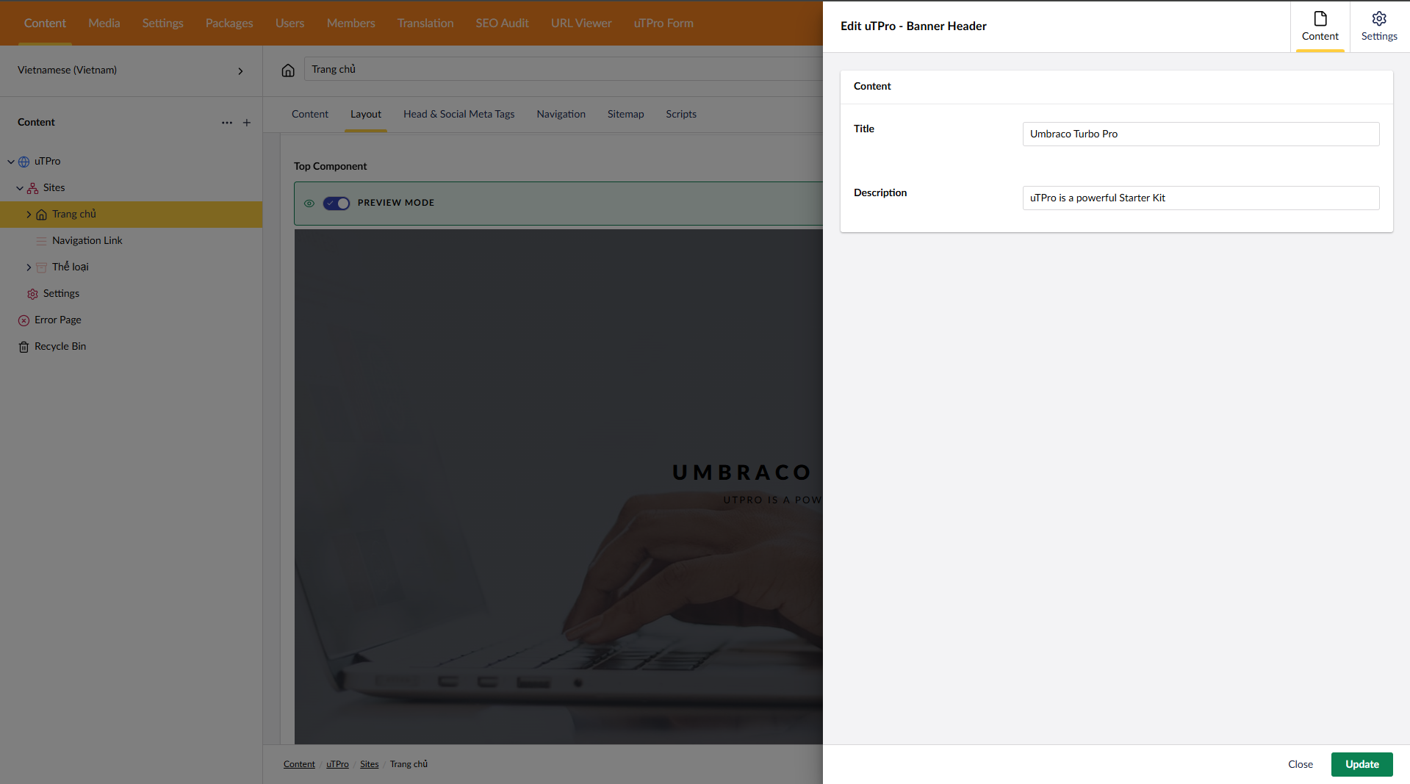1410x784 pixels.
Task: Toggle the Preview Mode switch
Action: point(337,204)
